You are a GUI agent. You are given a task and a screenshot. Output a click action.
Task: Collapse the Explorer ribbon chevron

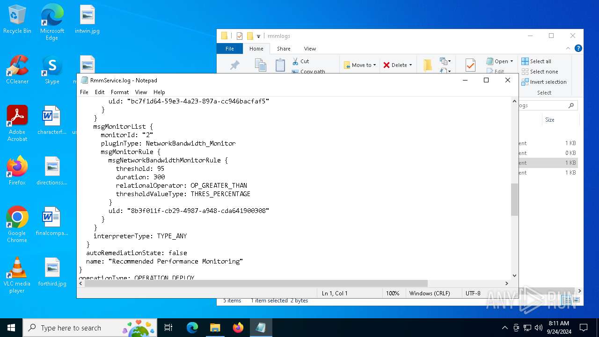(569, 48)
